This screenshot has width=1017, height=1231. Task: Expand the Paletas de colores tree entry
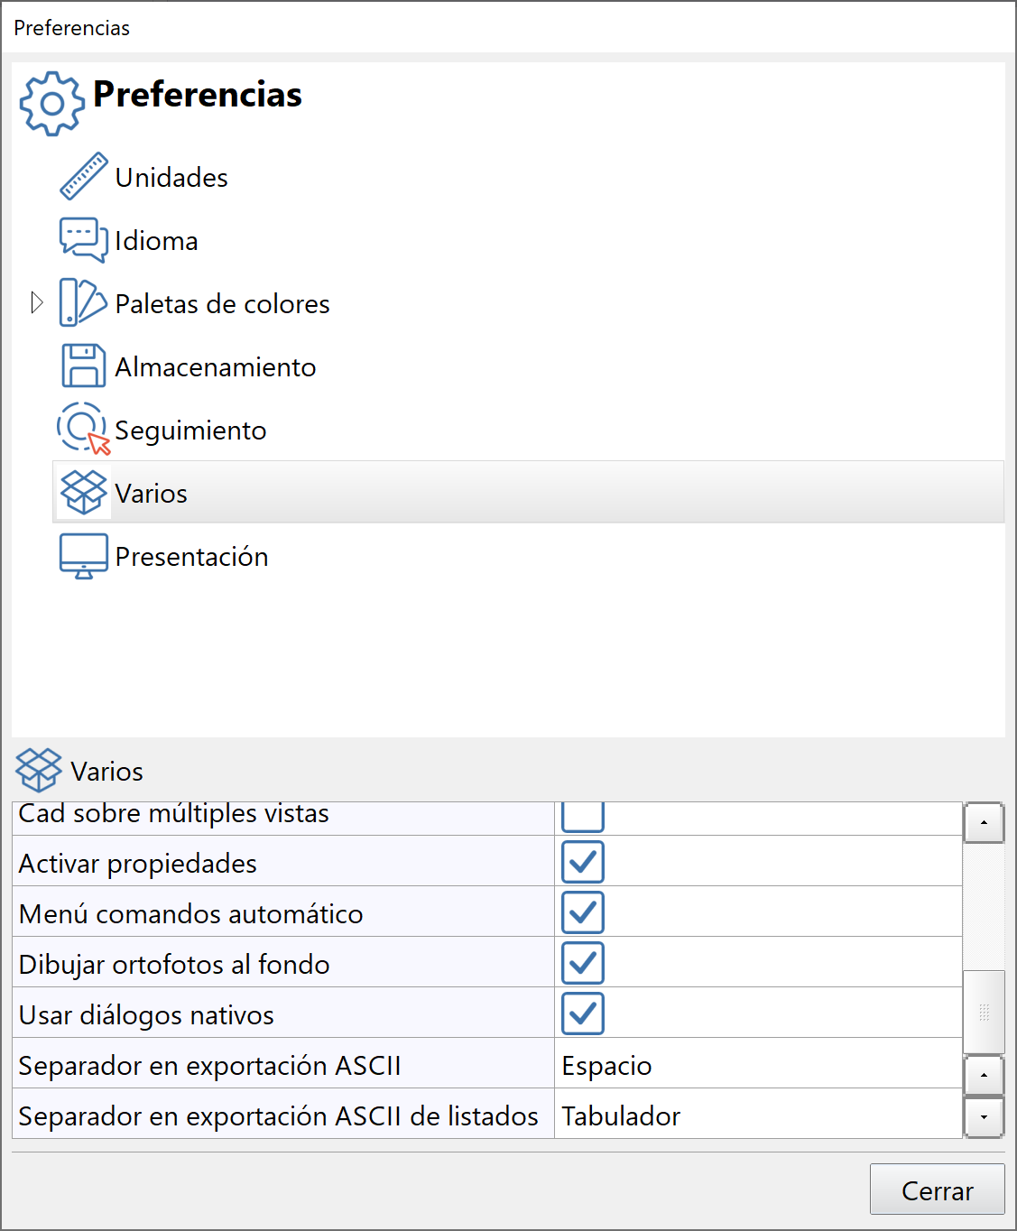tap(37, 303)
